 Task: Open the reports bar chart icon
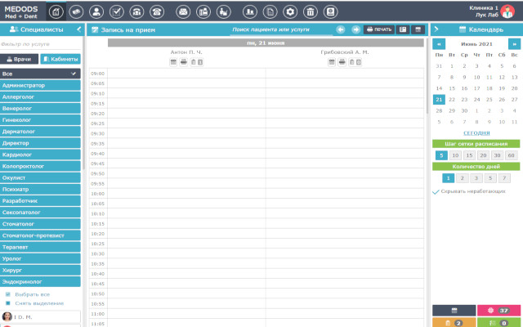pyautogui.click(x=250, y=12)
